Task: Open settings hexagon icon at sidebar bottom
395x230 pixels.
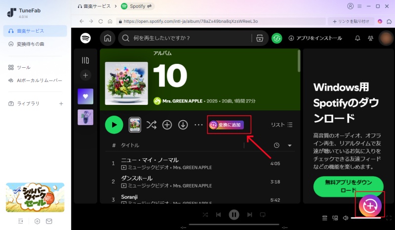Action: click(x=38, y=221)
